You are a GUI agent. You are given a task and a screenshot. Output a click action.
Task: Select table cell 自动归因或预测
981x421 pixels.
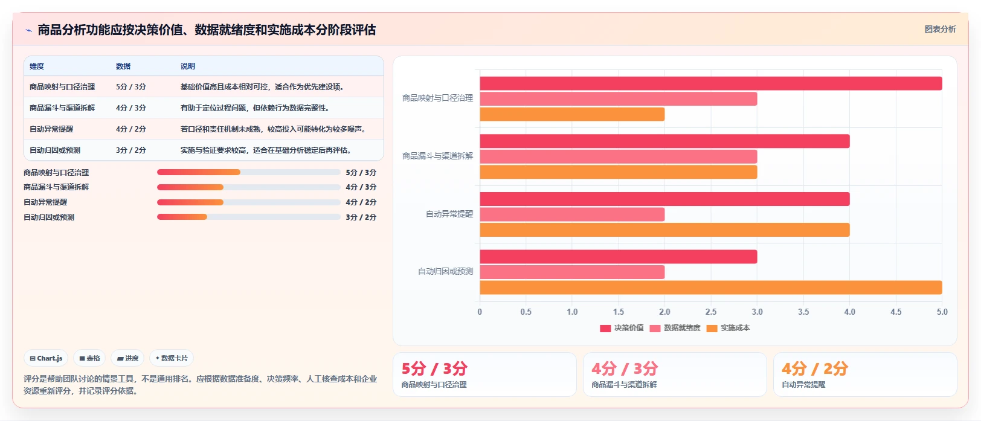(55, 150)
